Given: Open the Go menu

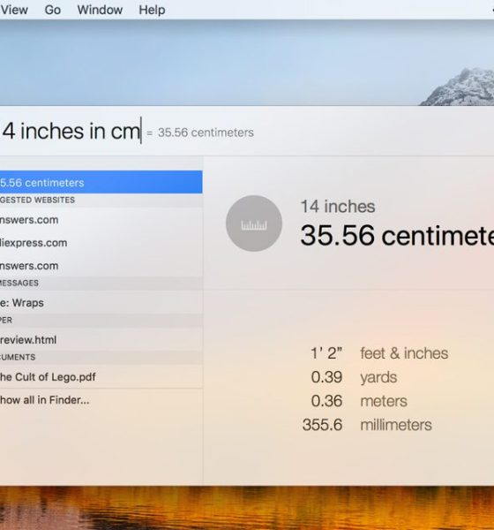Looking at the screenshot, I should [53, 10].
